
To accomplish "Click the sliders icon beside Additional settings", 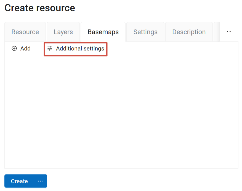I will [x=50, y=49].
